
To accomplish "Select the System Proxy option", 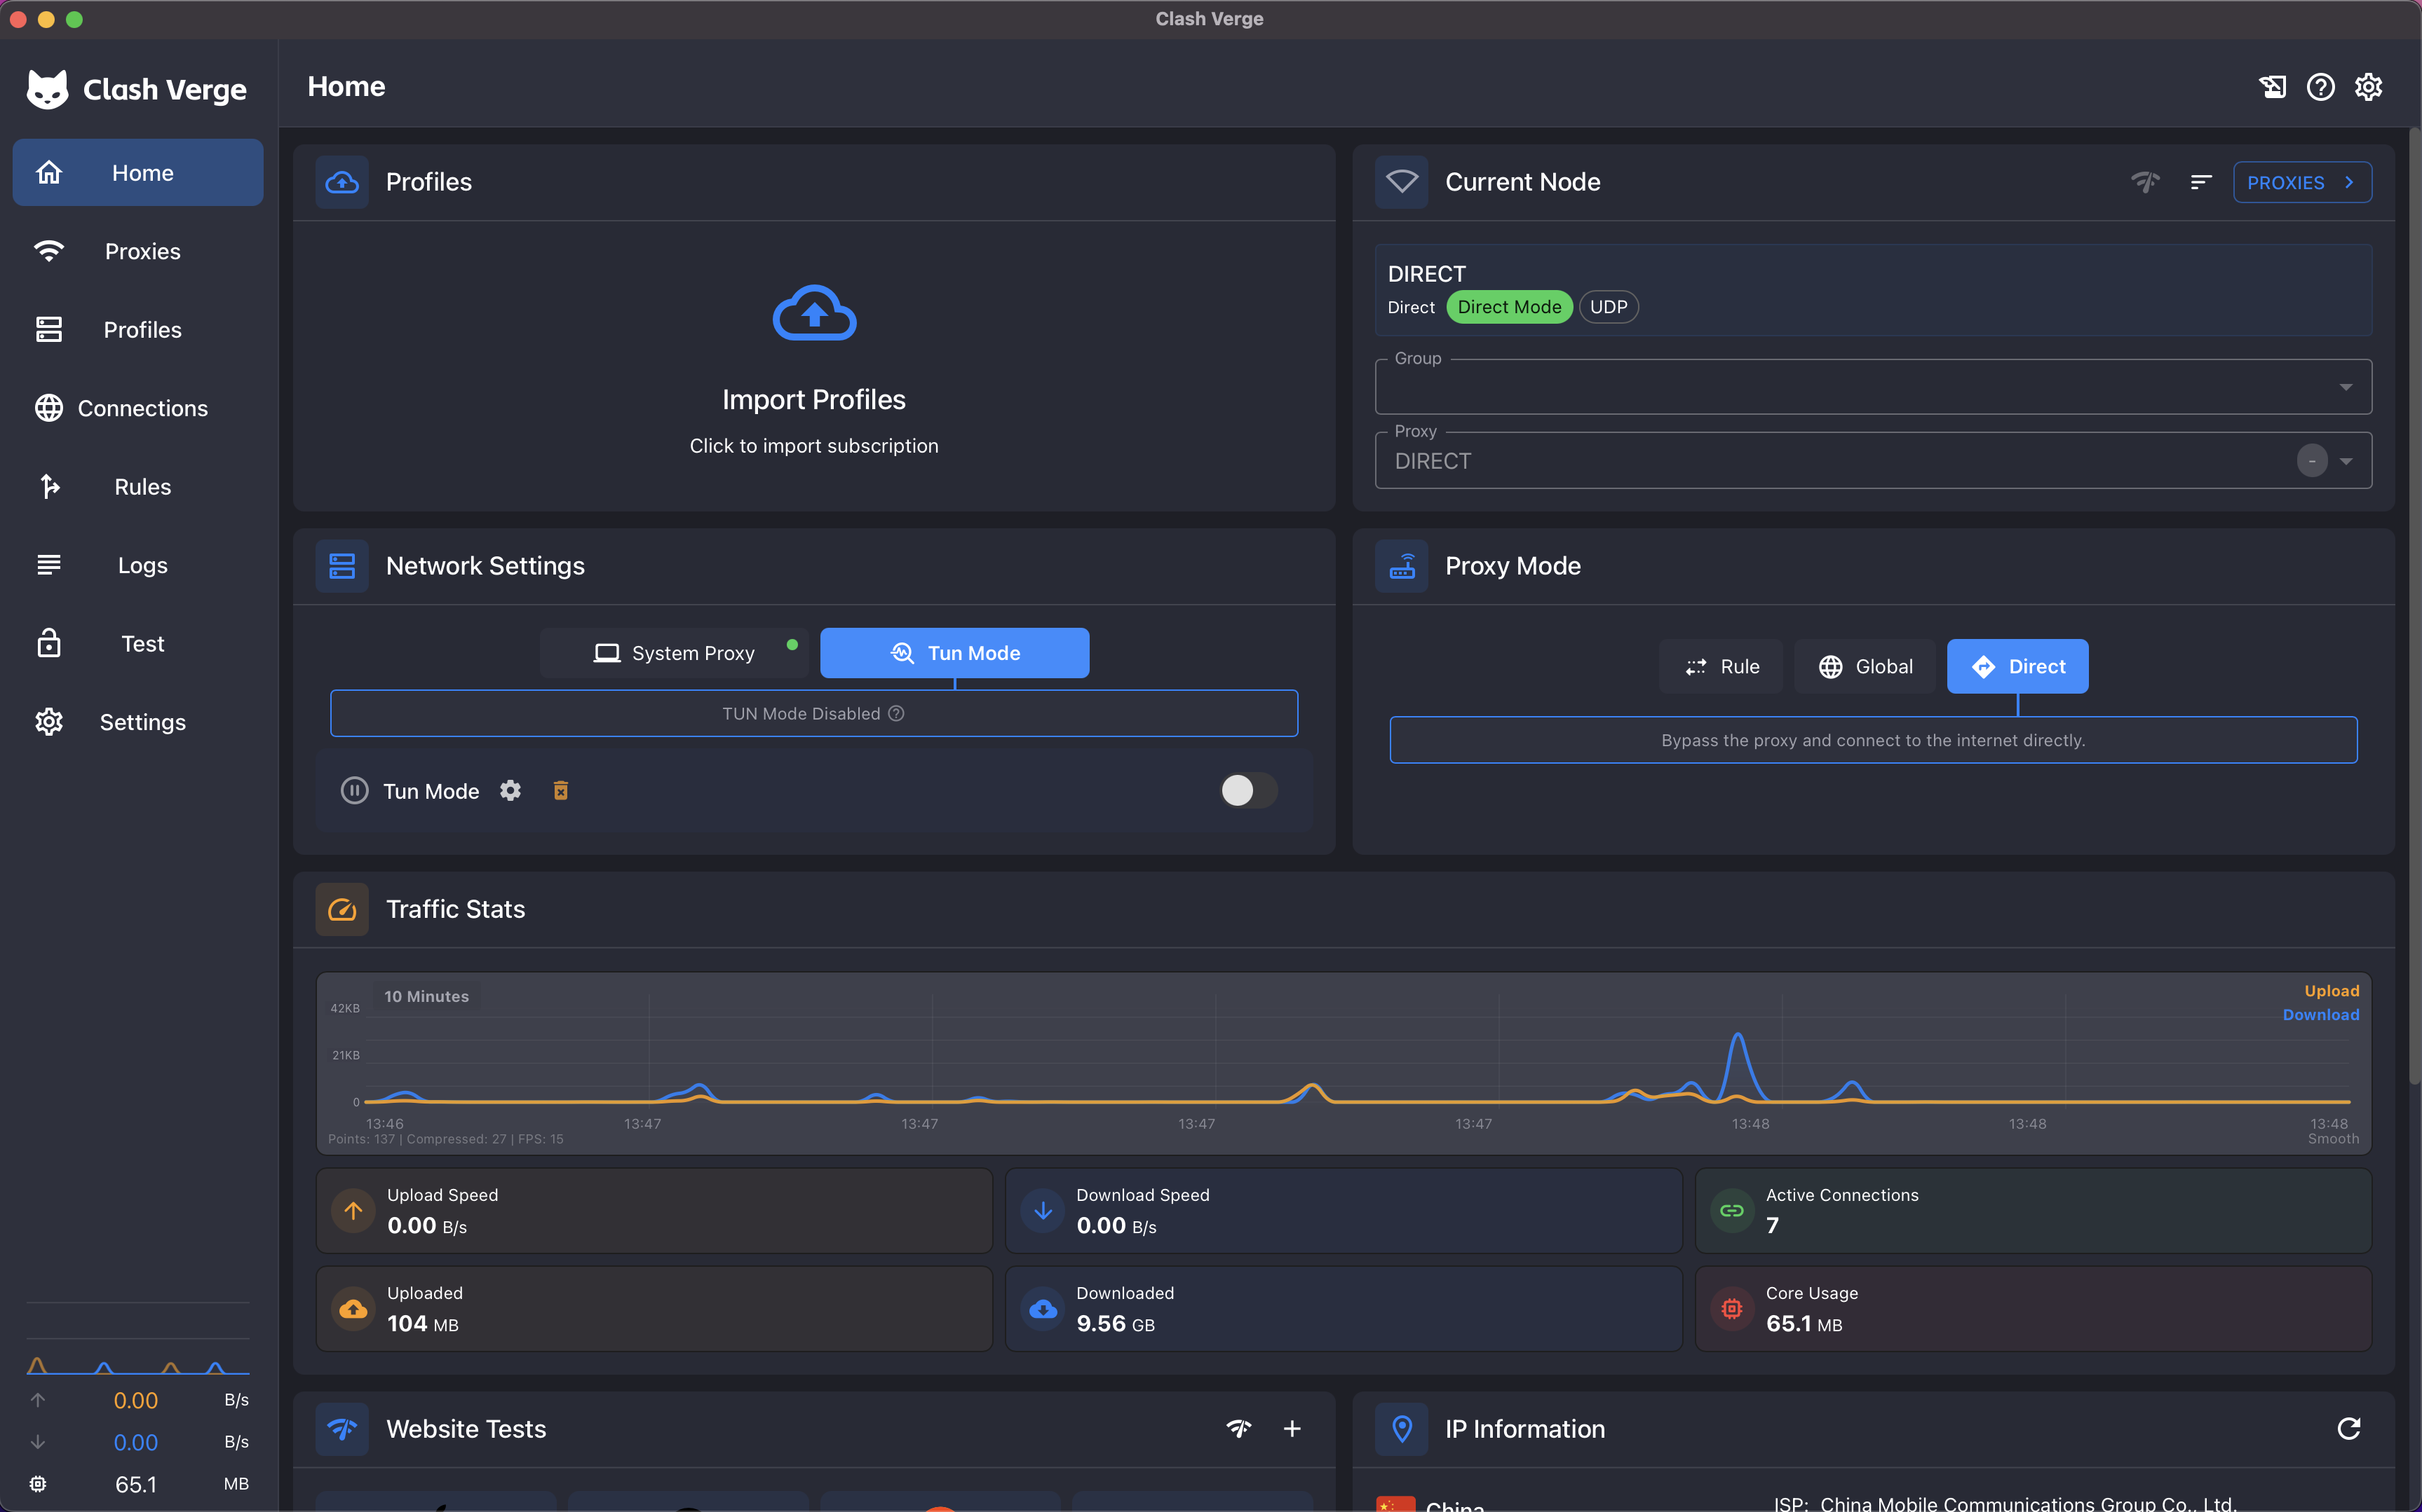I will click(x=675, y=653).
